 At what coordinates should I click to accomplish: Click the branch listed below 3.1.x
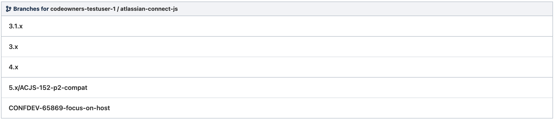pyautogui.click(x=13, y=47)
